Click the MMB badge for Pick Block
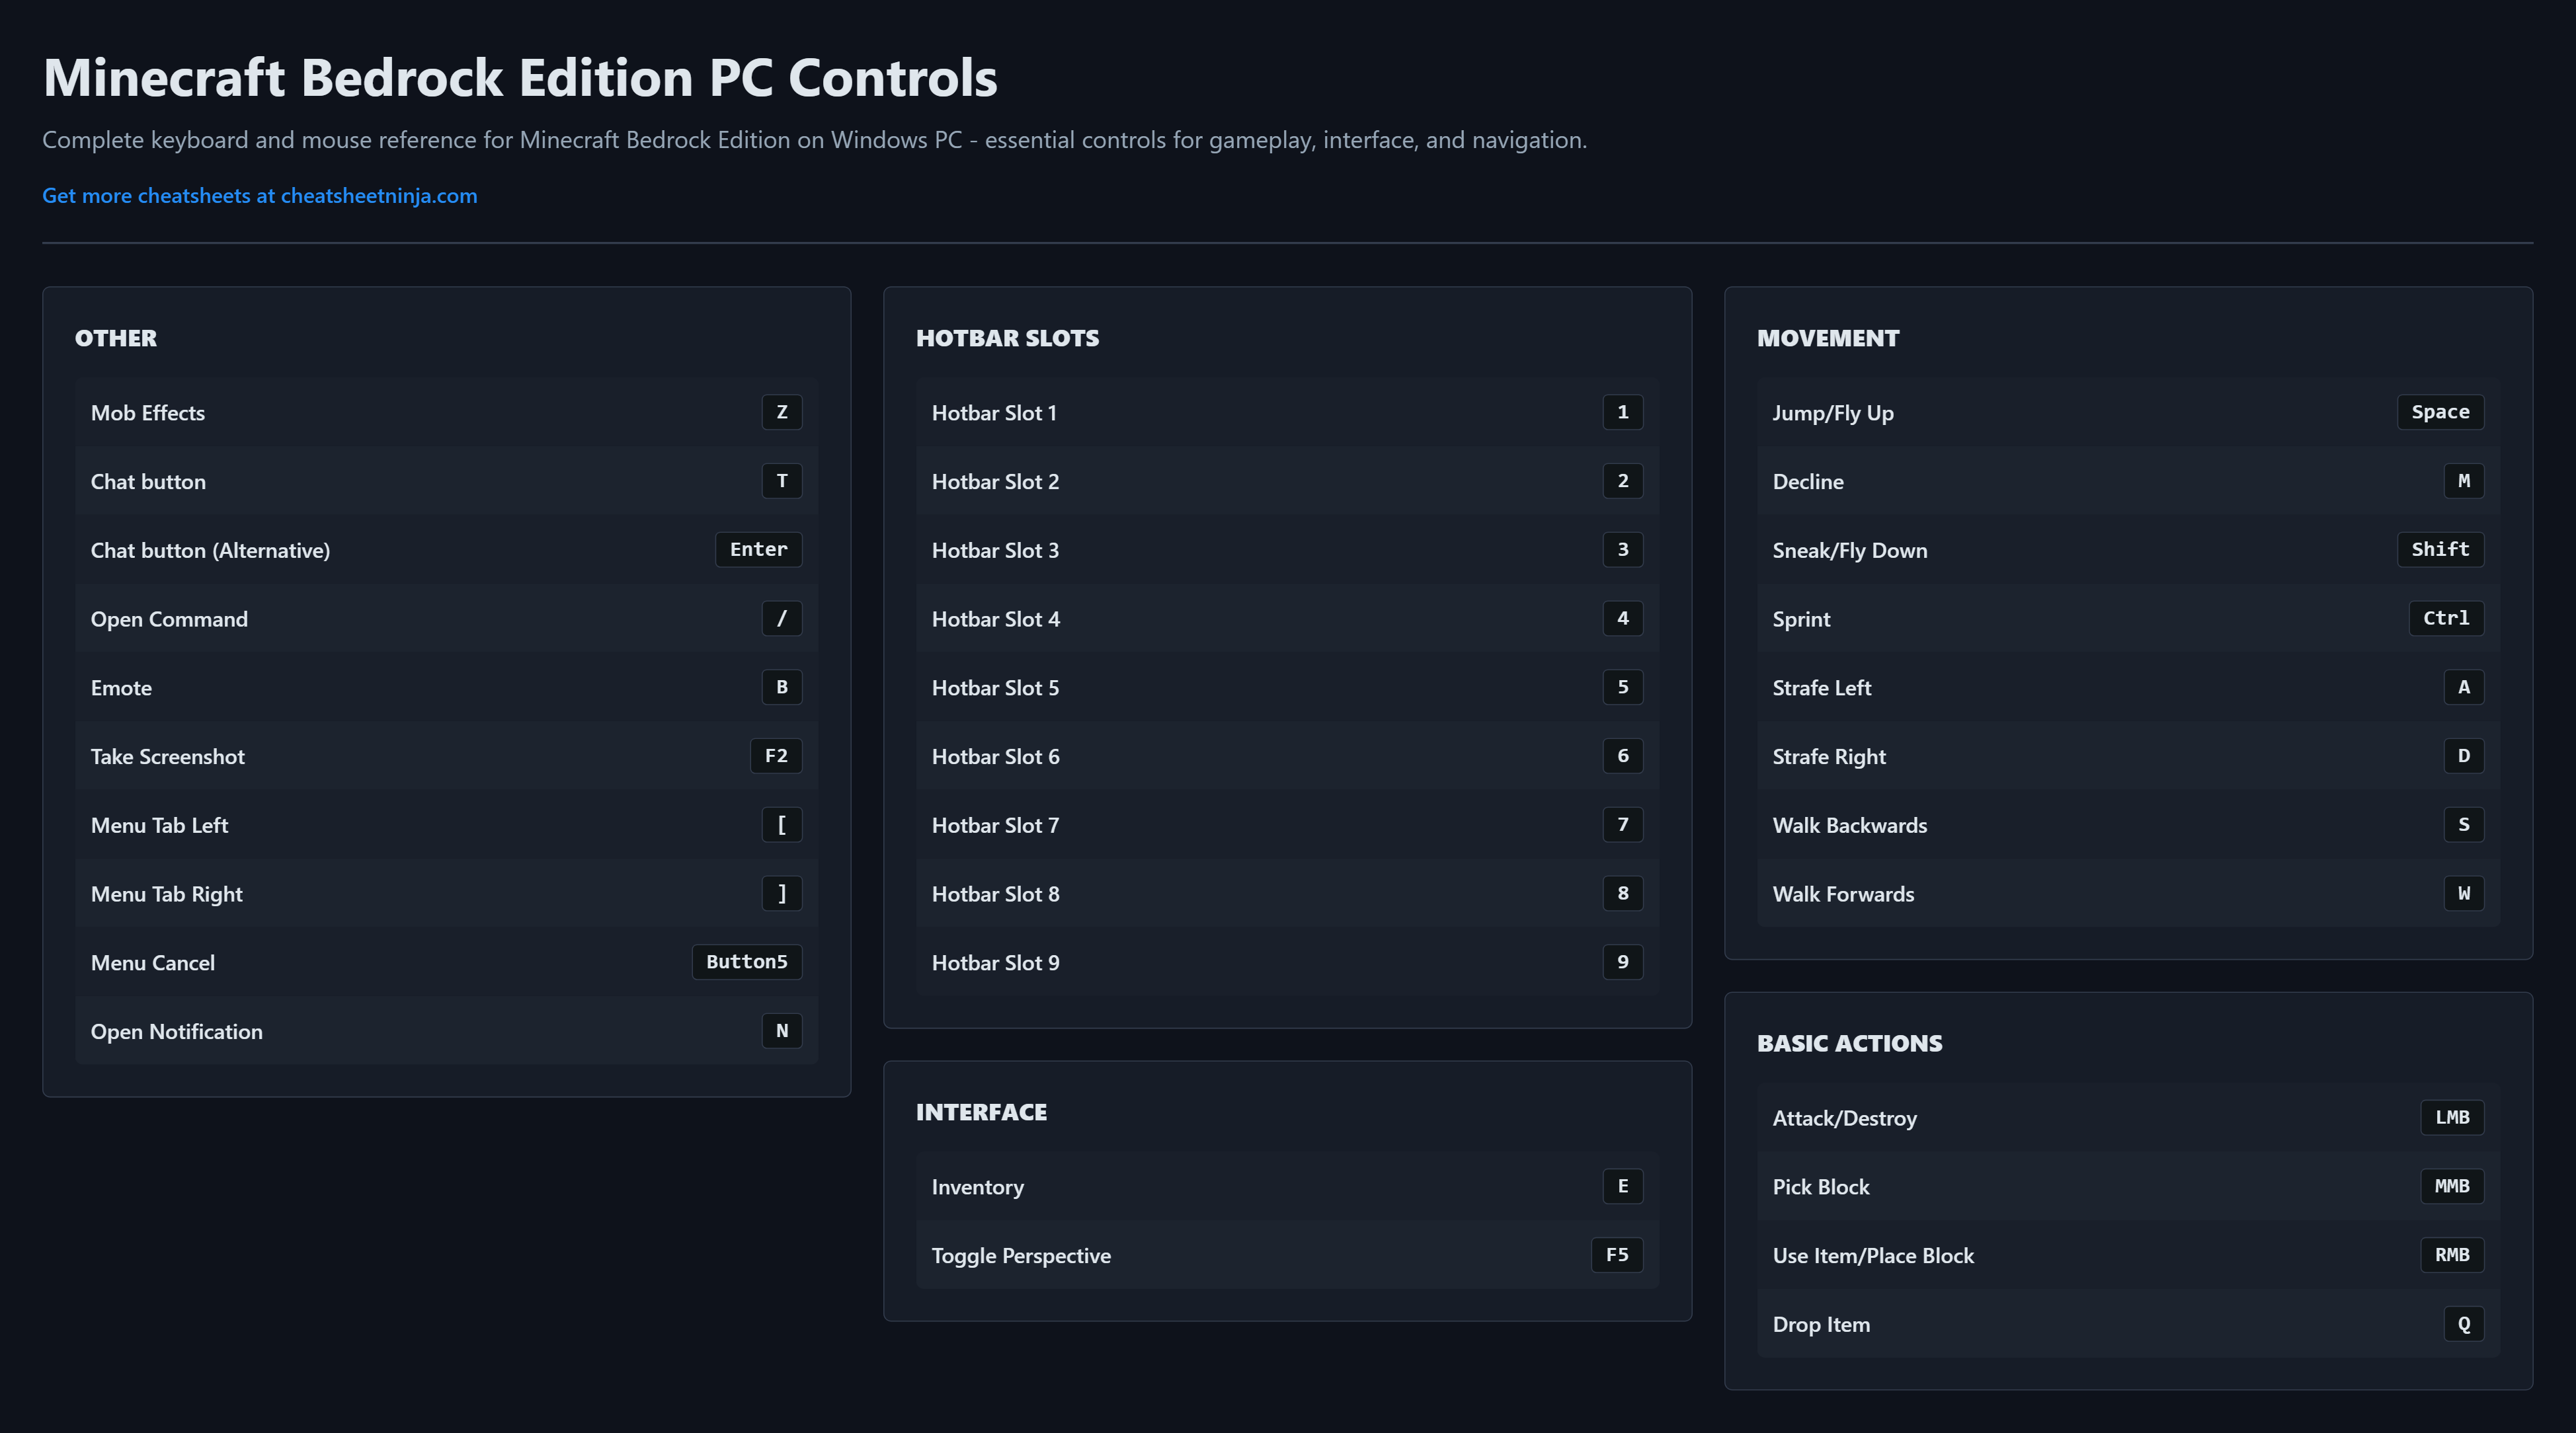The width and height of the screenshot is (2576, 1433). pos(2451,1186)
